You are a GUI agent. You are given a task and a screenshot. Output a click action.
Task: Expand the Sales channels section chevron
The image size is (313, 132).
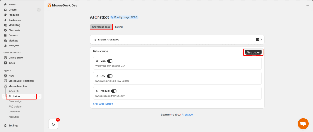[21, 53]
